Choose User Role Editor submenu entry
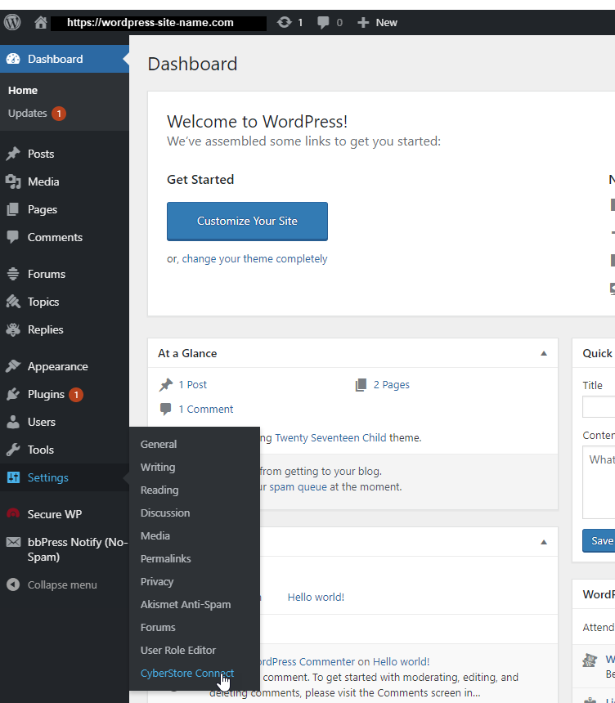The height and width of the screenshot is (703, 615). [178, 650]
